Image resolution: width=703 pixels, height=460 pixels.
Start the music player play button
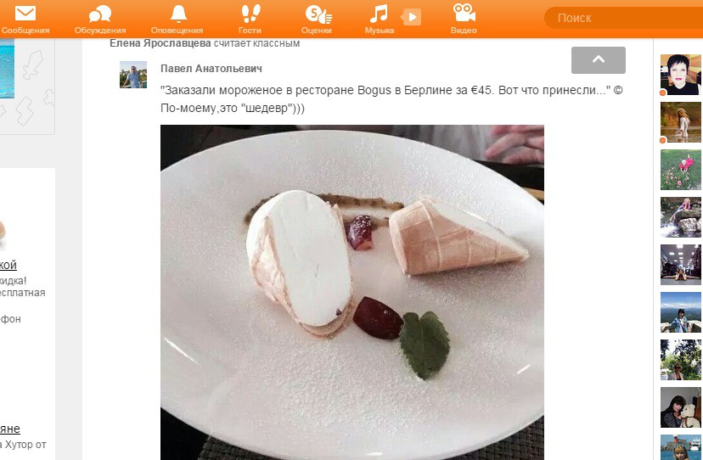(412, 18)
